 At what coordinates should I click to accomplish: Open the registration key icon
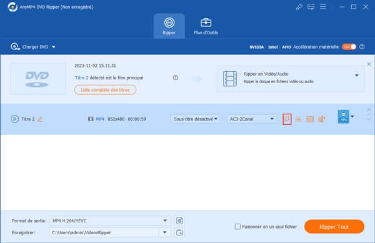pyautogui.click(x=299, y=7)
